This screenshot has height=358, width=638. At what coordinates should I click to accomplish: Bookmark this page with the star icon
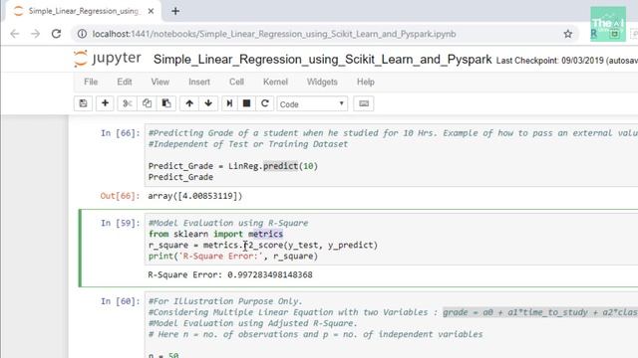[x=568, y=34]
